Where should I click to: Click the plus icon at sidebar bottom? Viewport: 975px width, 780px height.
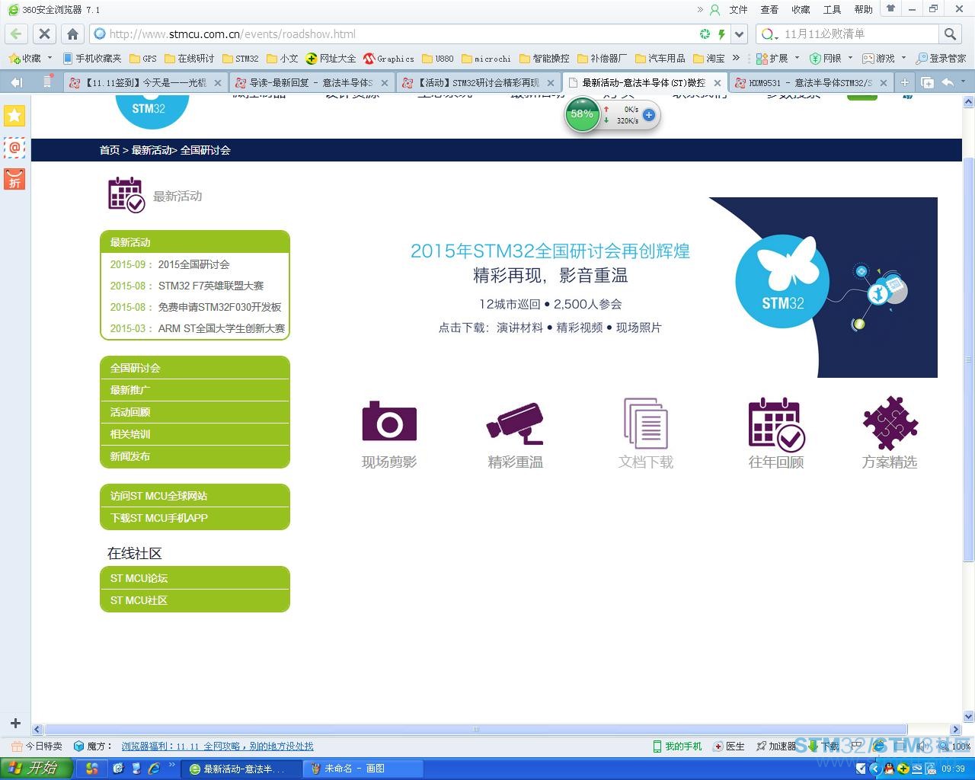(x=15, y=723)
